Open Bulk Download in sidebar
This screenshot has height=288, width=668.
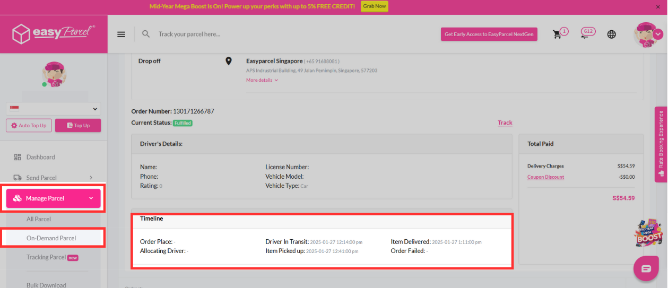tap(46, 285)
